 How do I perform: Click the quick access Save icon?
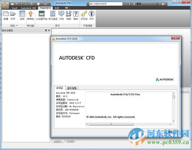tap(21, 4)
